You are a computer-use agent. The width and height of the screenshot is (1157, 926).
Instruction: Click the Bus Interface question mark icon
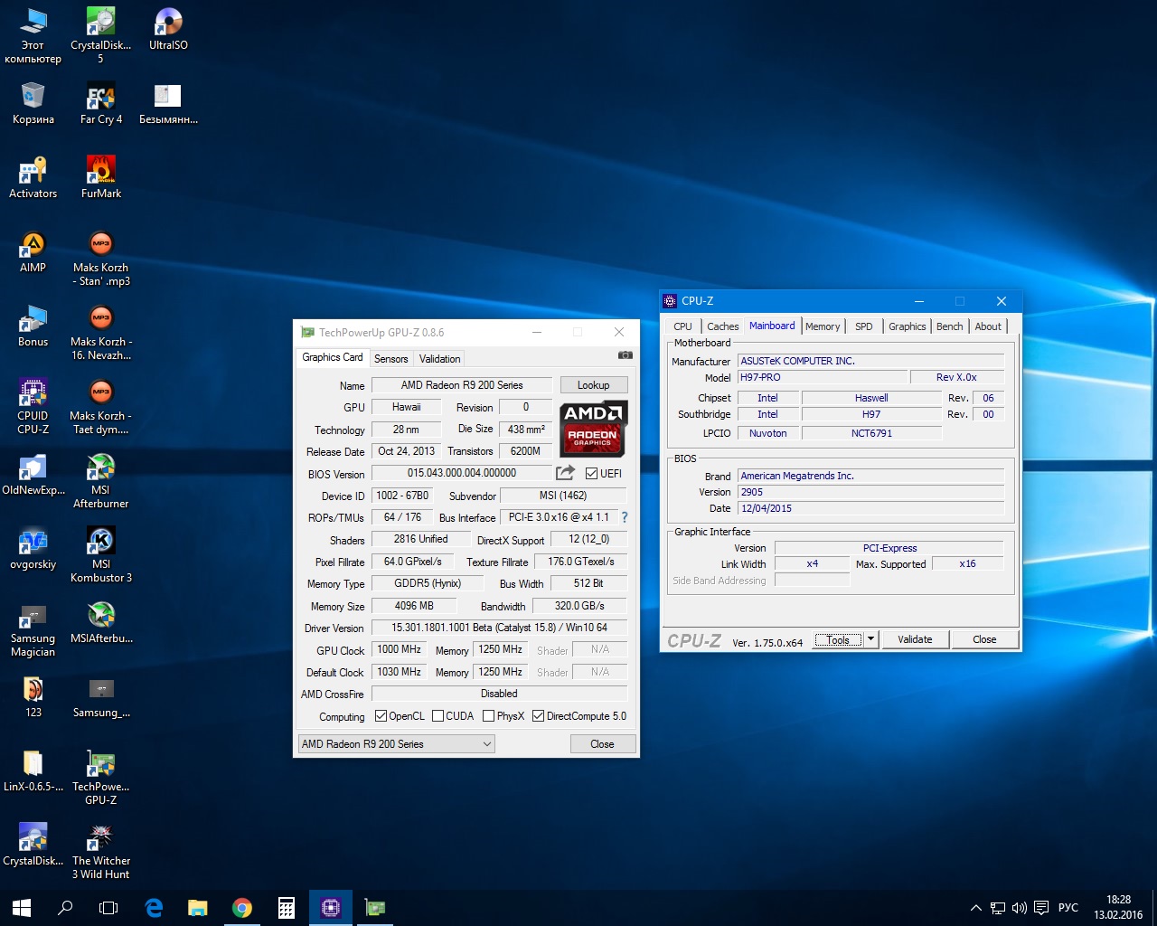(624, 517)
